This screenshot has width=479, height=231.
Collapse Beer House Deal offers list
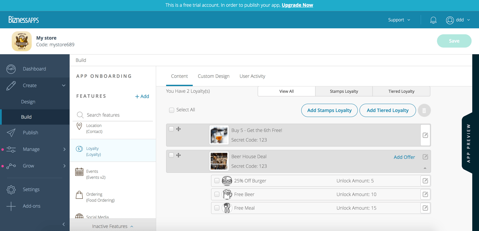click(425, 168)
